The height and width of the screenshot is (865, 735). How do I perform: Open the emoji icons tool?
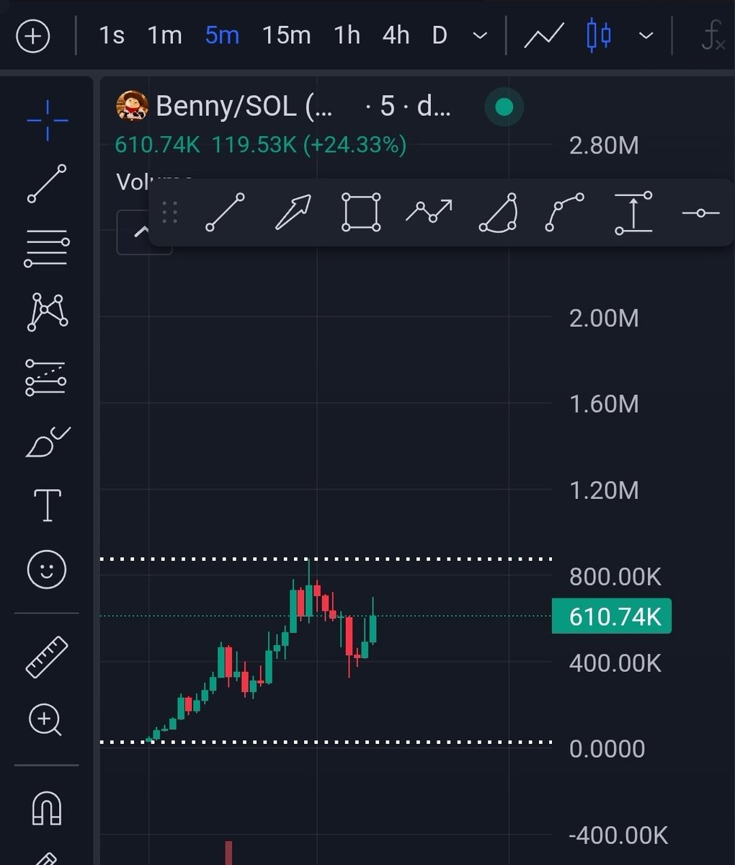[47, 569]
